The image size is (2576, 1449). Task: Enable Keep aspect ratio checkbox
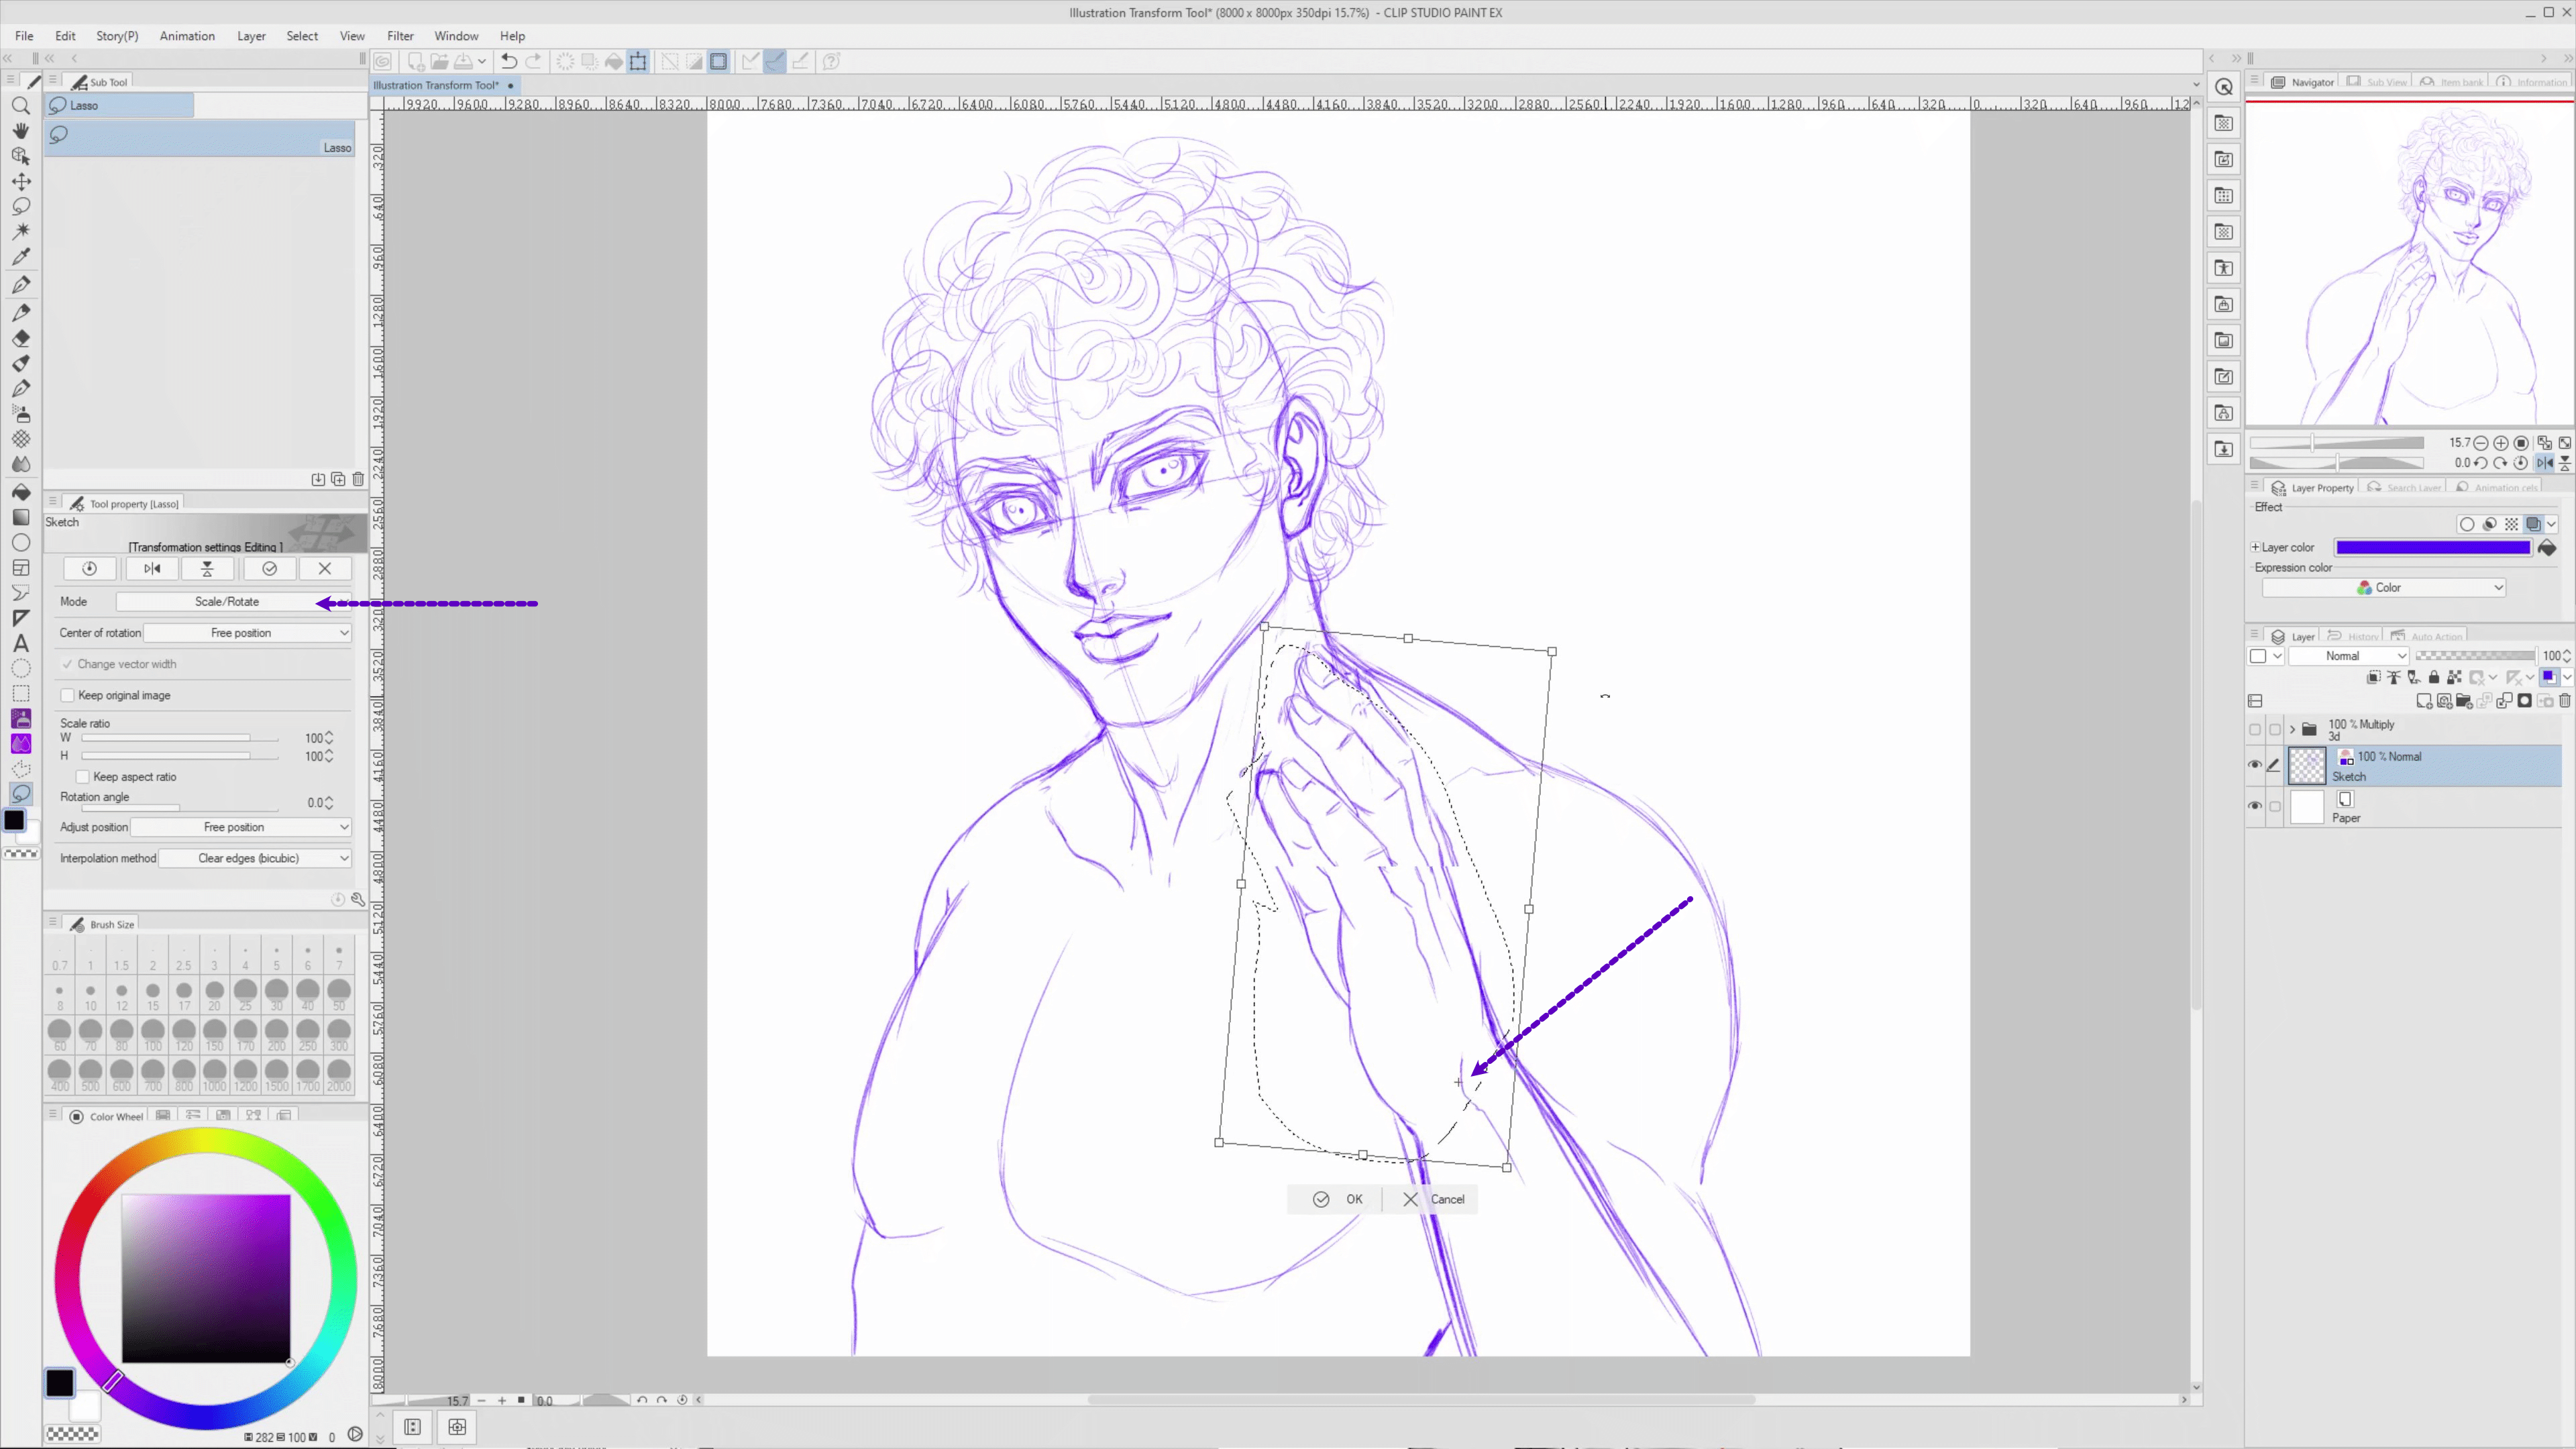83,777
